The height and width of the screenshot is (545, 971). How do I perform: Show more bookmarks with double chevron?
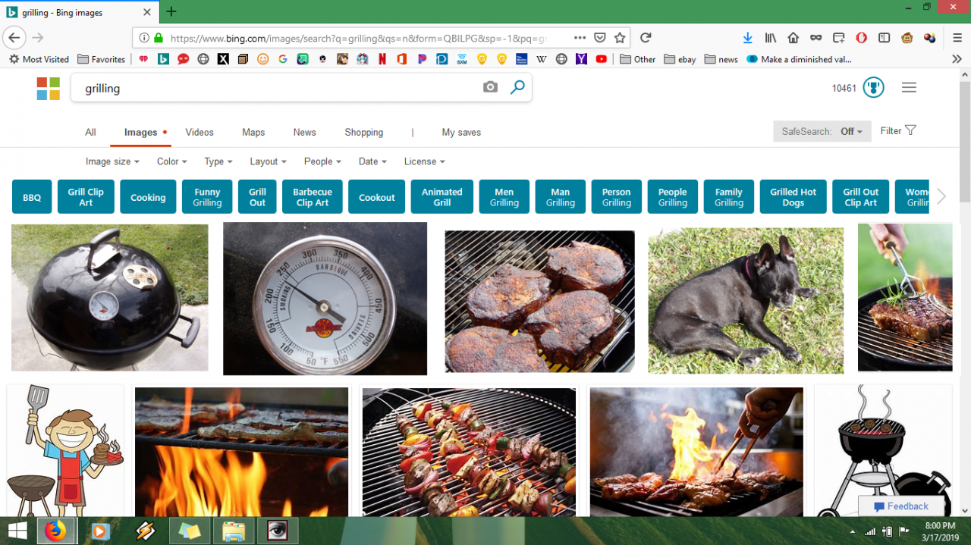pos(957,59)
